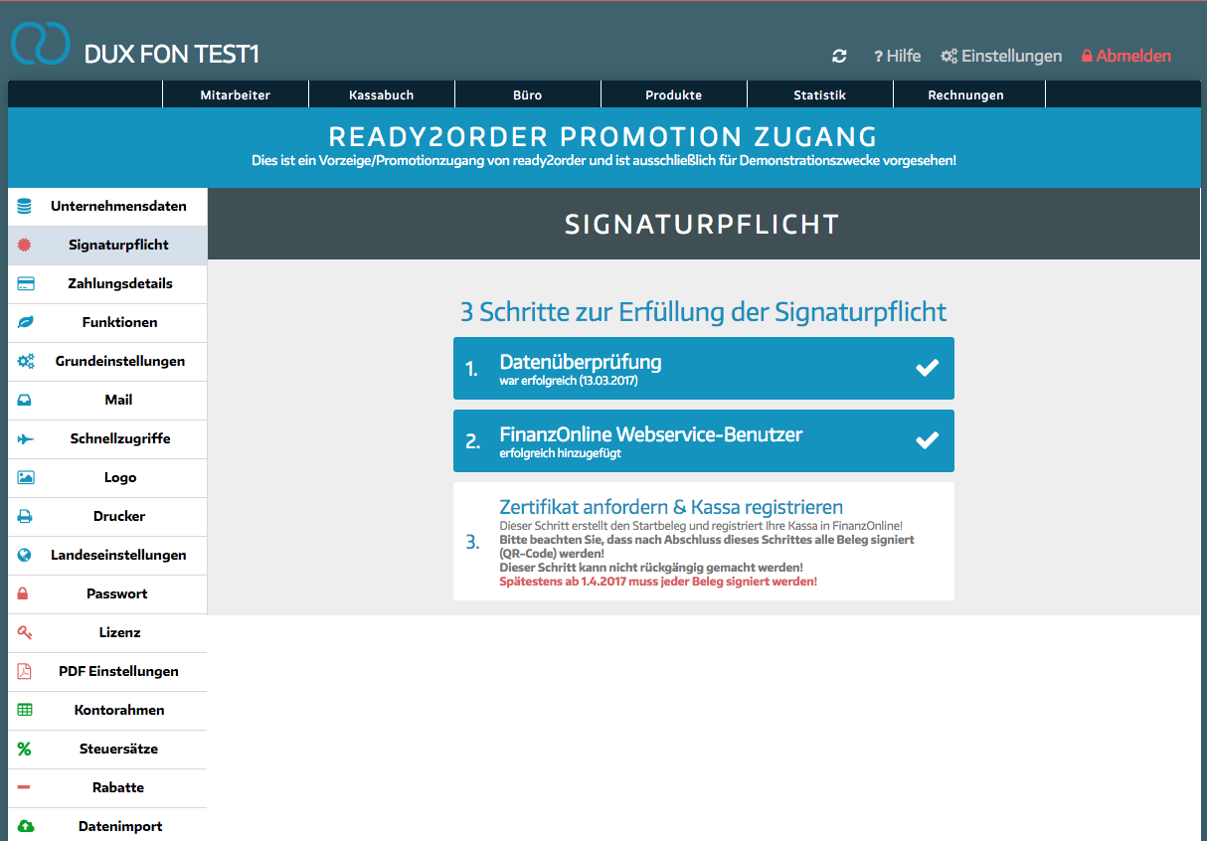
Task: Open Rabatte settings
Action: point(107,787)
